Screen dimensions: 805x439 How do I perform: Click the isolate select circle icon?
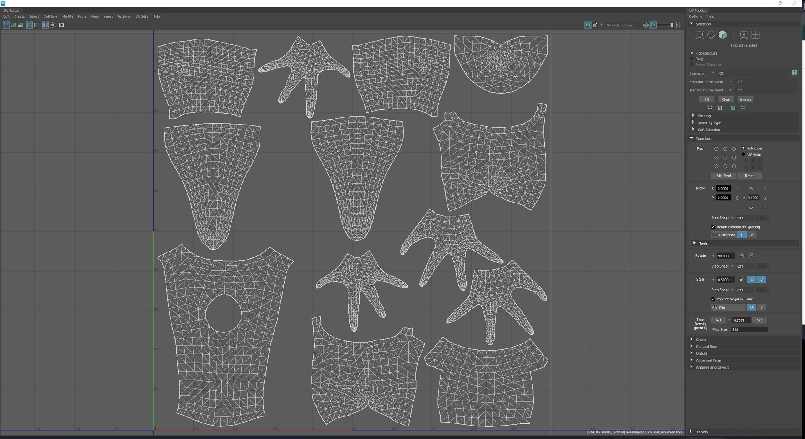[53, 25]
